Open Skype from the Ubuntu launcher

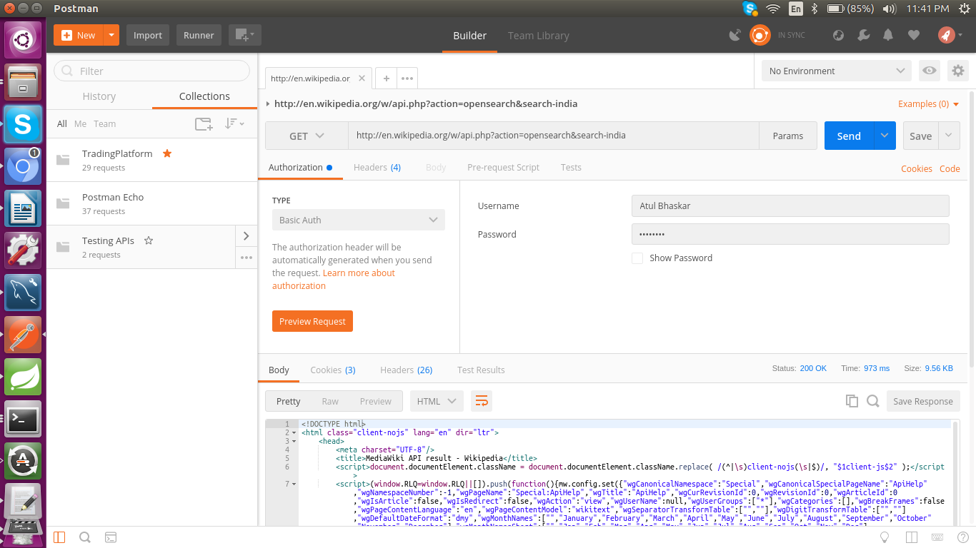[x=23, y=124]
